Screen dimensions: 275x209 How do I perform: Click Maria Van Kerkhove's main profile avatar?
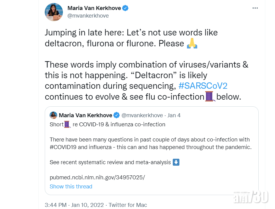click(x=54, y=12)
